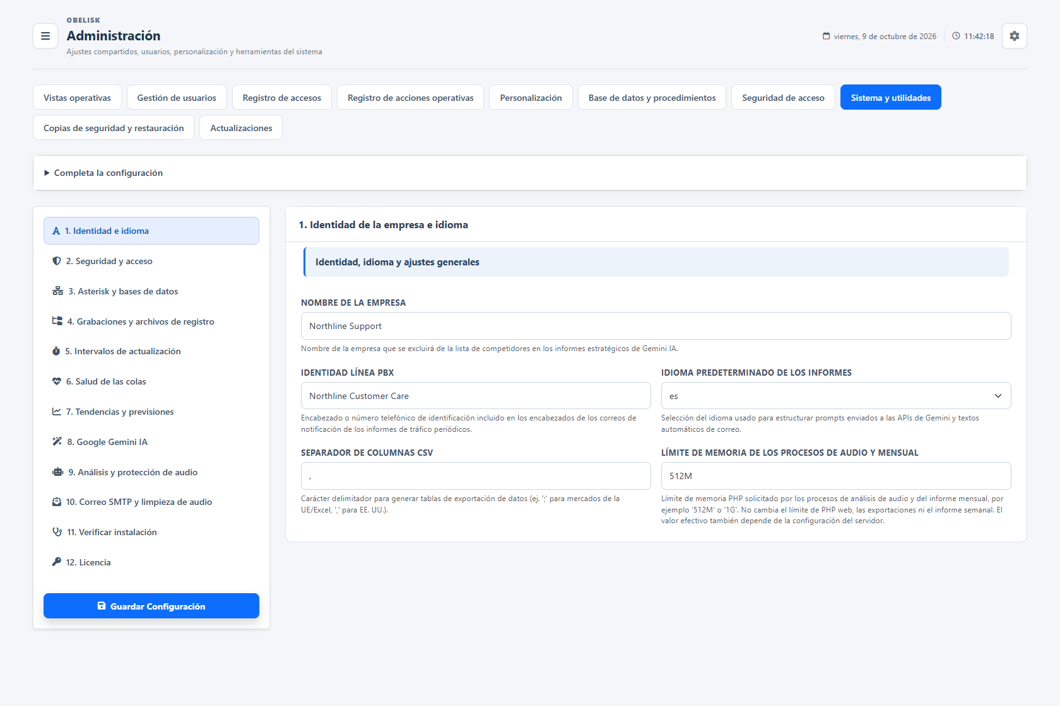
Task: Click the calendar icon beside the date
Action: click(x=827, y=36)
